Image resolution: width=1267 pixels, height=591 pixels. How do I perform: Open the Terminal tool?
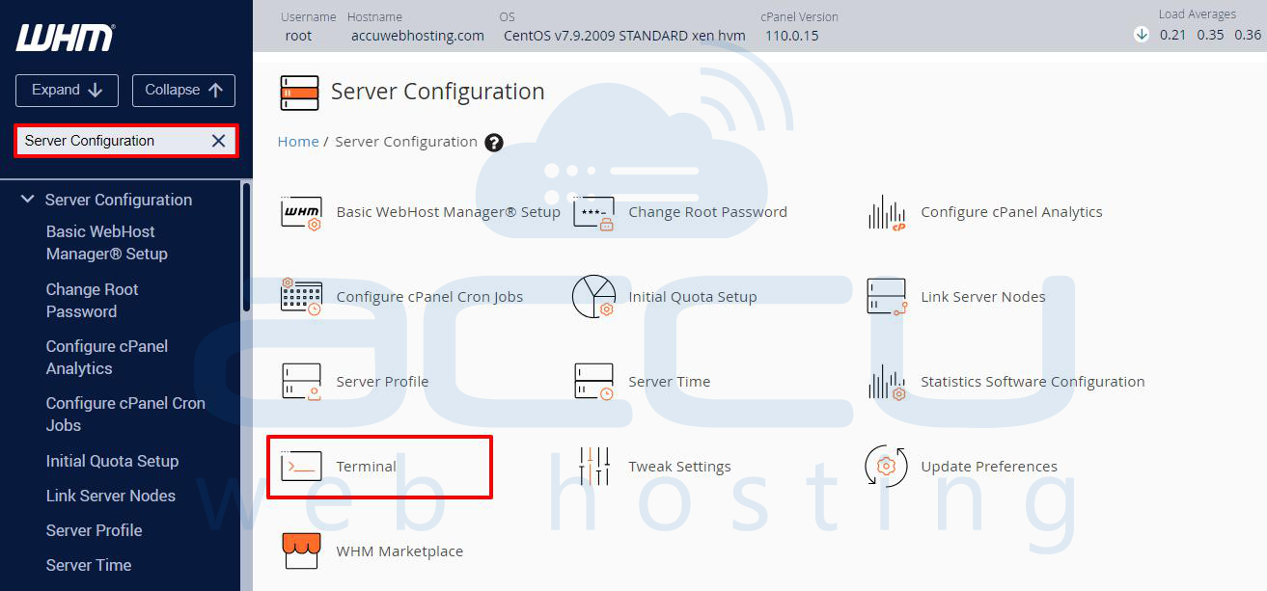pyautogui.click(x=367, y=467)
